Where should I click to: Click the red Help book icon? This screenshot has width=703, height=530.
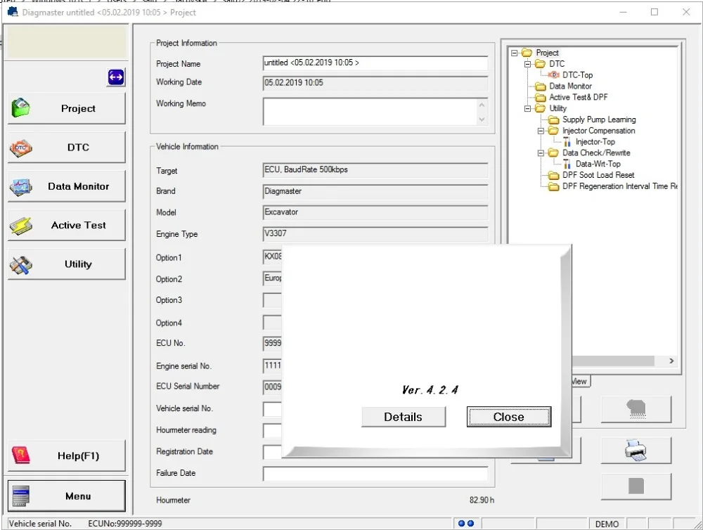[x=20, y=455]
